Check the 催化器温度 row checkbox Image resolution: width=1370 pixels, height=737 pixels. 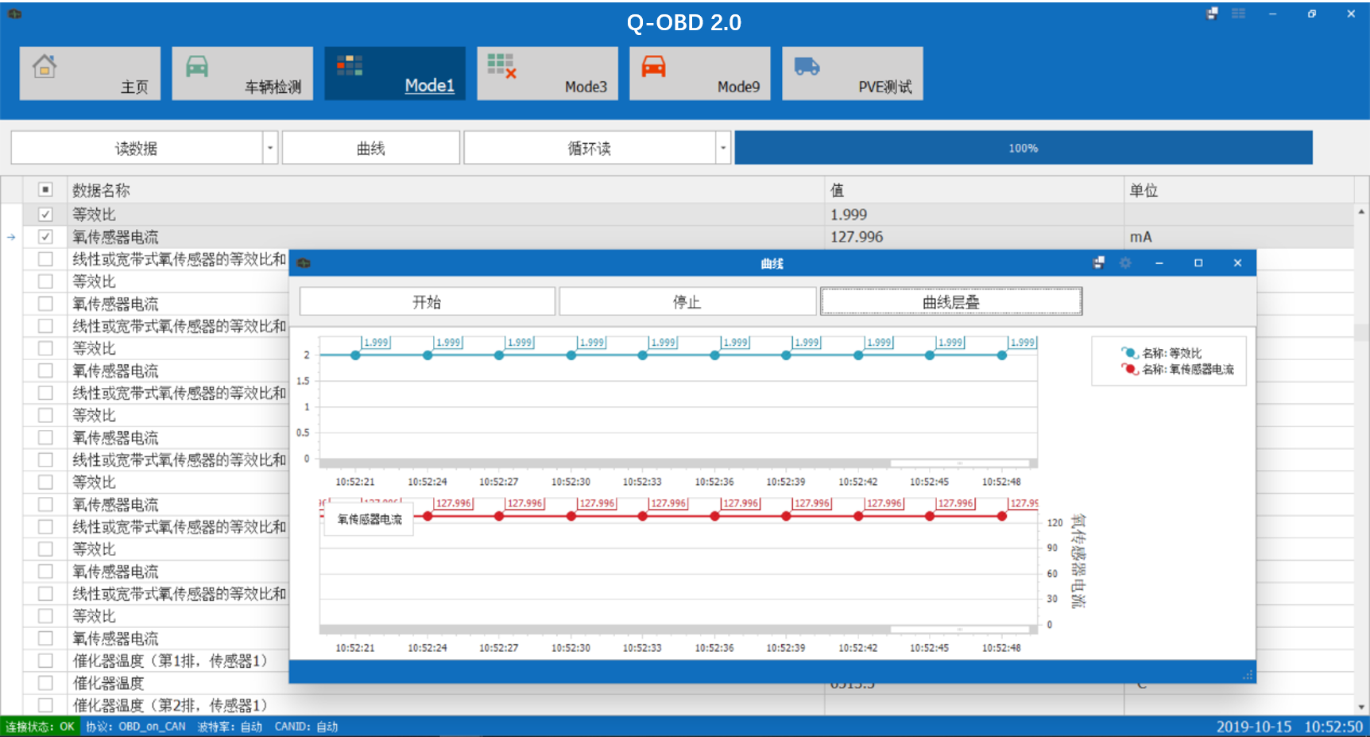click(x=45, y=683)
